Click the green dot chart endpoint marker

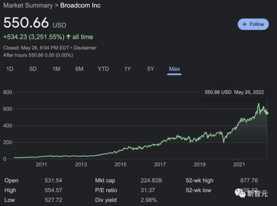(267, 113)
